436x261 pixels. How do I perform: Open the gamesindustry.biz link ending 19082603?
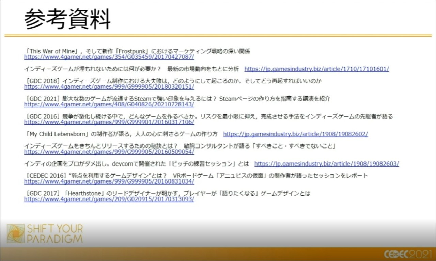[x=327, y=163]
